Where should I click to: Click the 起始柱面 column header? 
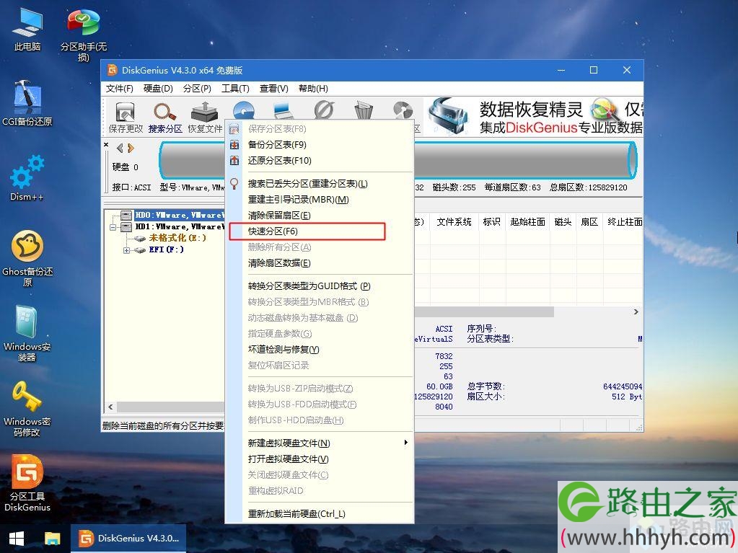527,222
